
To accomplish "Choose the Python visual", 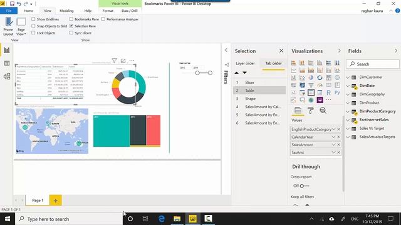I will point(337,92).
